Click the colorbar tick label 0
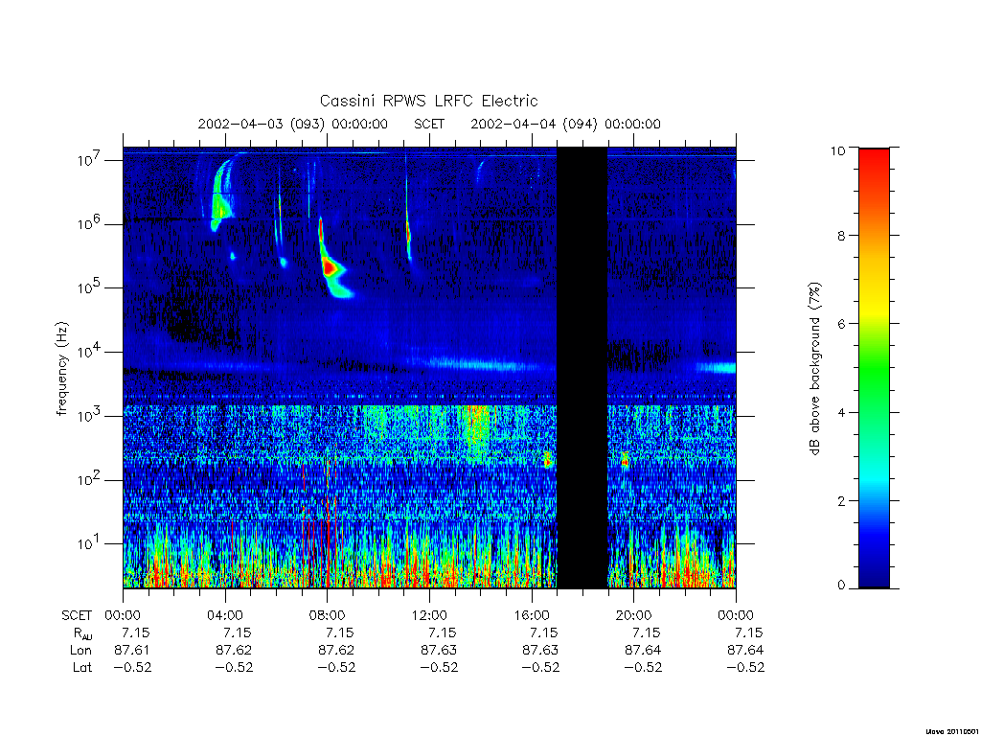The image size is (981, 736). [841, 586]
